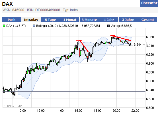158x114 pixels.
Task: Click the 14:00 time axis label
Action: (60, 111)
